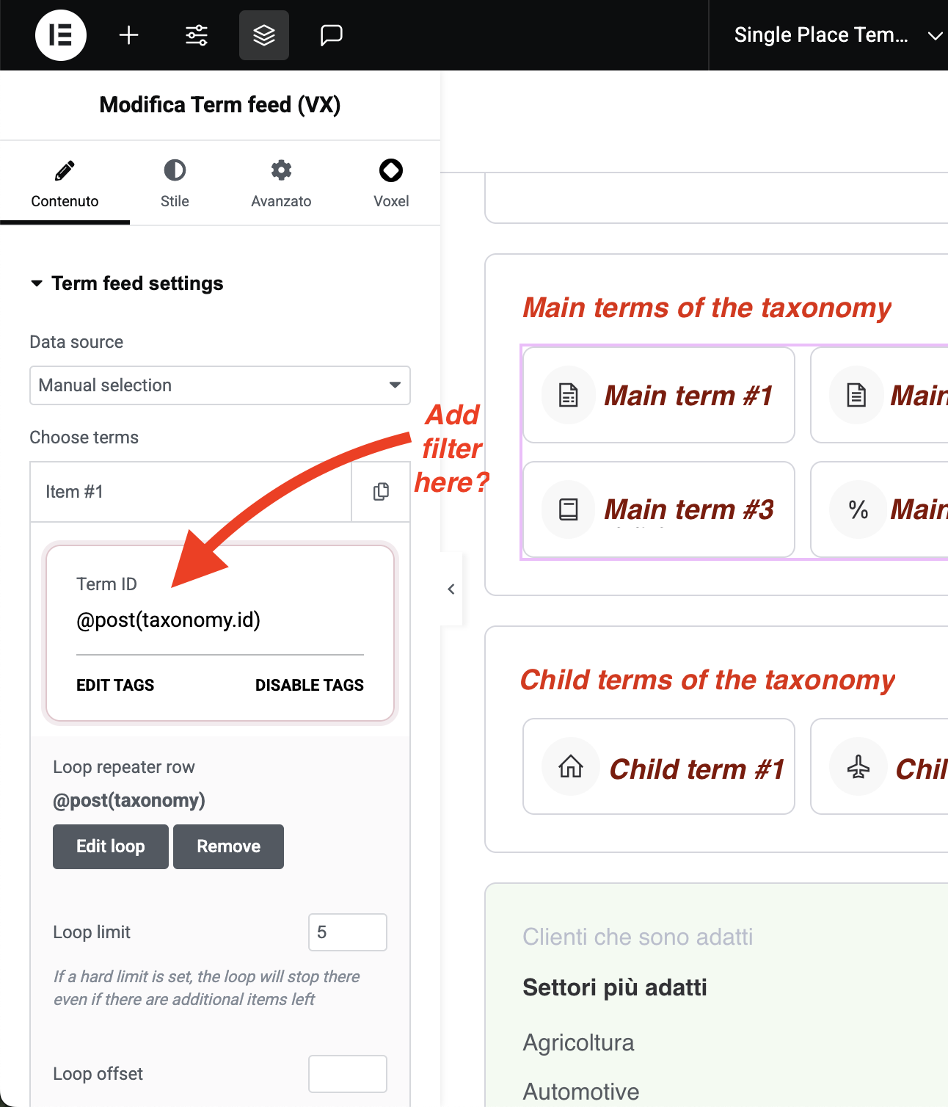948x1107 pixels.
Task: Disable dynamic tags with DISABLE TAGS
Action: tap(309, 685)
